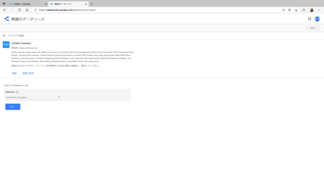
Task: Close the CData - Connect tab
Action: pyautogui.click(x=46, y=4)
